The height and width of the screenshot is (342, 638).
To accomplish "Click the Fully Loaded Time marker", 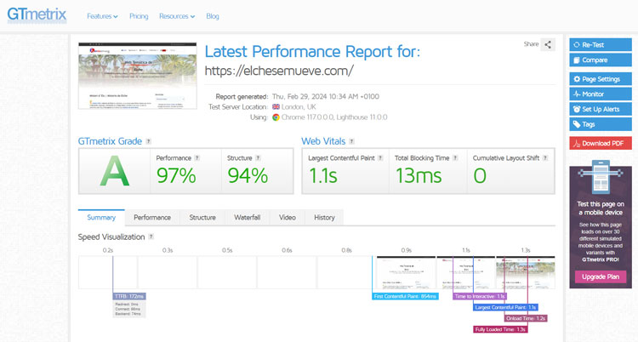I will coord(500,329).
